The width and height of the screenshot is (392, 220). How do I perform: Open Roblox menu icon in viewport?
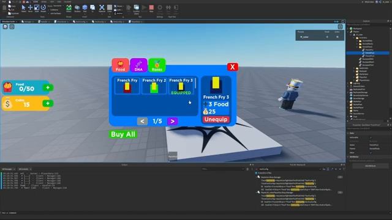point(6,27)
